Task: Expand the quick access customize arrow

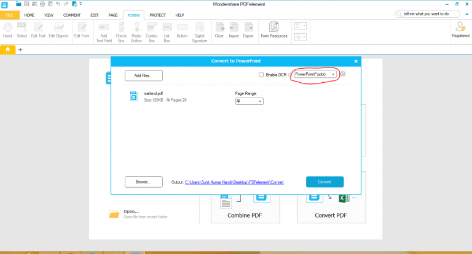Action: [x=81, y=4]
